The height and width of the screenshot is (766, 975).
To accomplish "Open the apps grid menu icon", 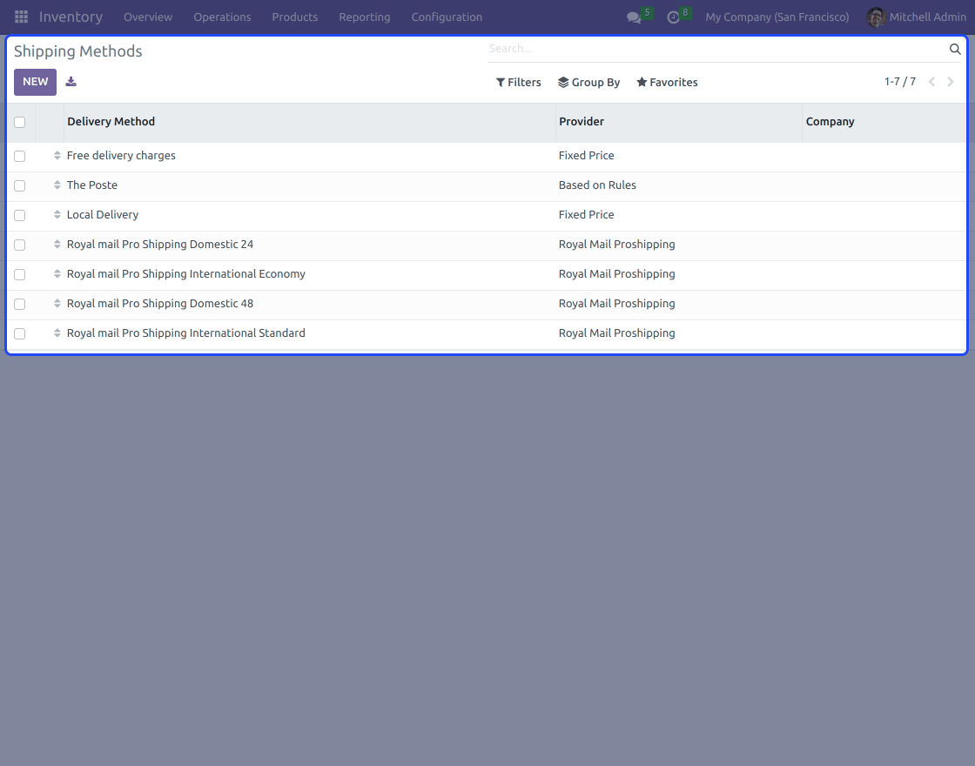I will coord(21,17).
